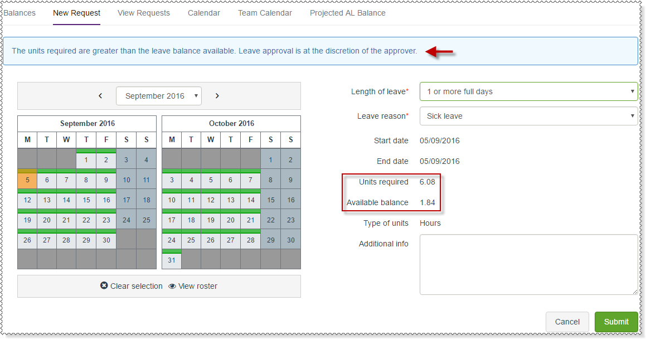
Task: Go to the previous month with left chevron
Action: pos(100,96)
